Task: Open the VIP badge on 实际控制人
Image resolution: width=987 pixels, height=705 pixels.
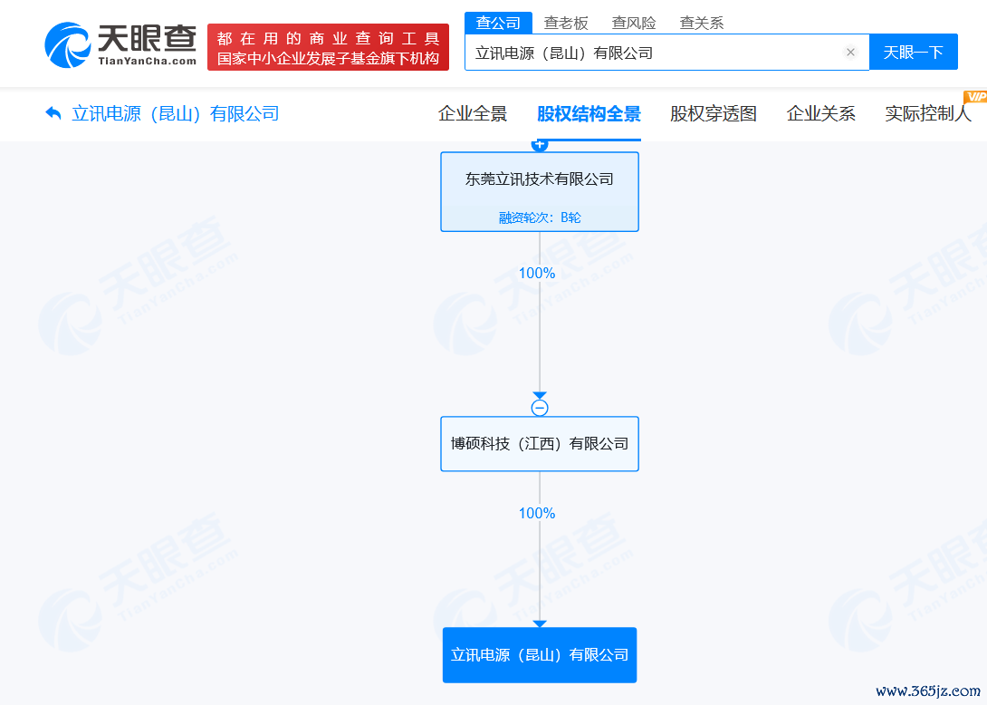Action: (x=975, y=96)
